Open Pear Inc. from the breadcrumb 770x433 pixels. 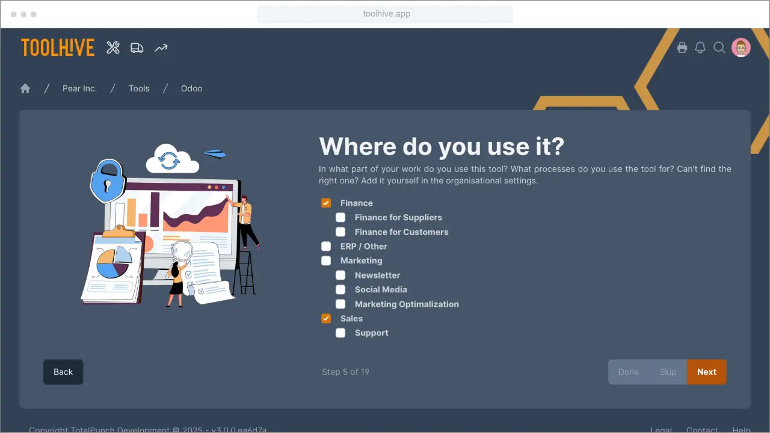click(79, 88)
